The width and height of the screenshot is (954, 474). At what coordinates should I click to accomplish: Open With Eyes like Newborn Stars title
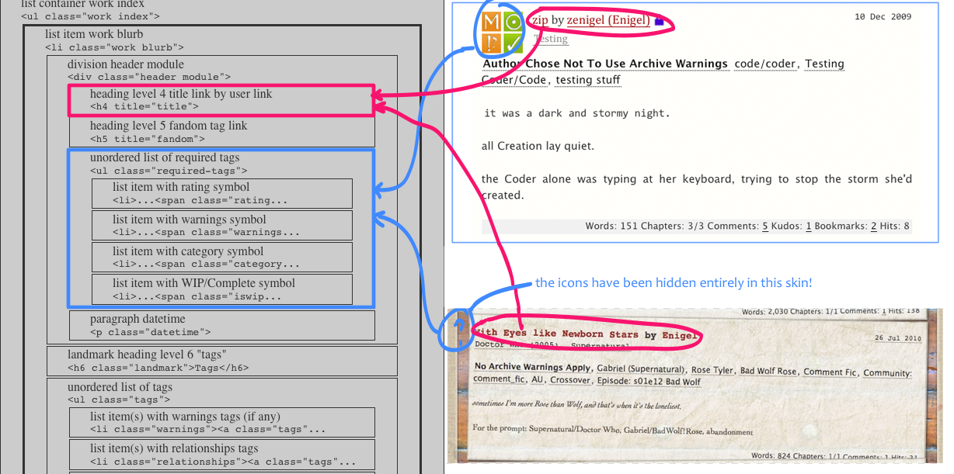pos(557,334)
